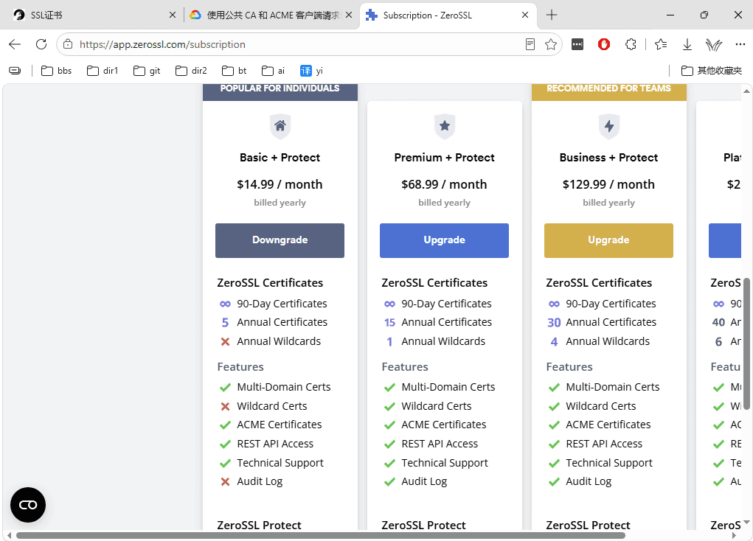Open the yi translate bookmark
Viewport: 753px width, 541px height.
pyautogui.click(x=312, y=71)
